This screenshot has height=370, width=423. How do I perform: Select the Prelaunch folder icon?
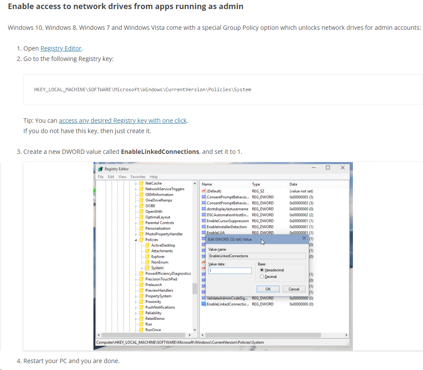tap(141, 285)
